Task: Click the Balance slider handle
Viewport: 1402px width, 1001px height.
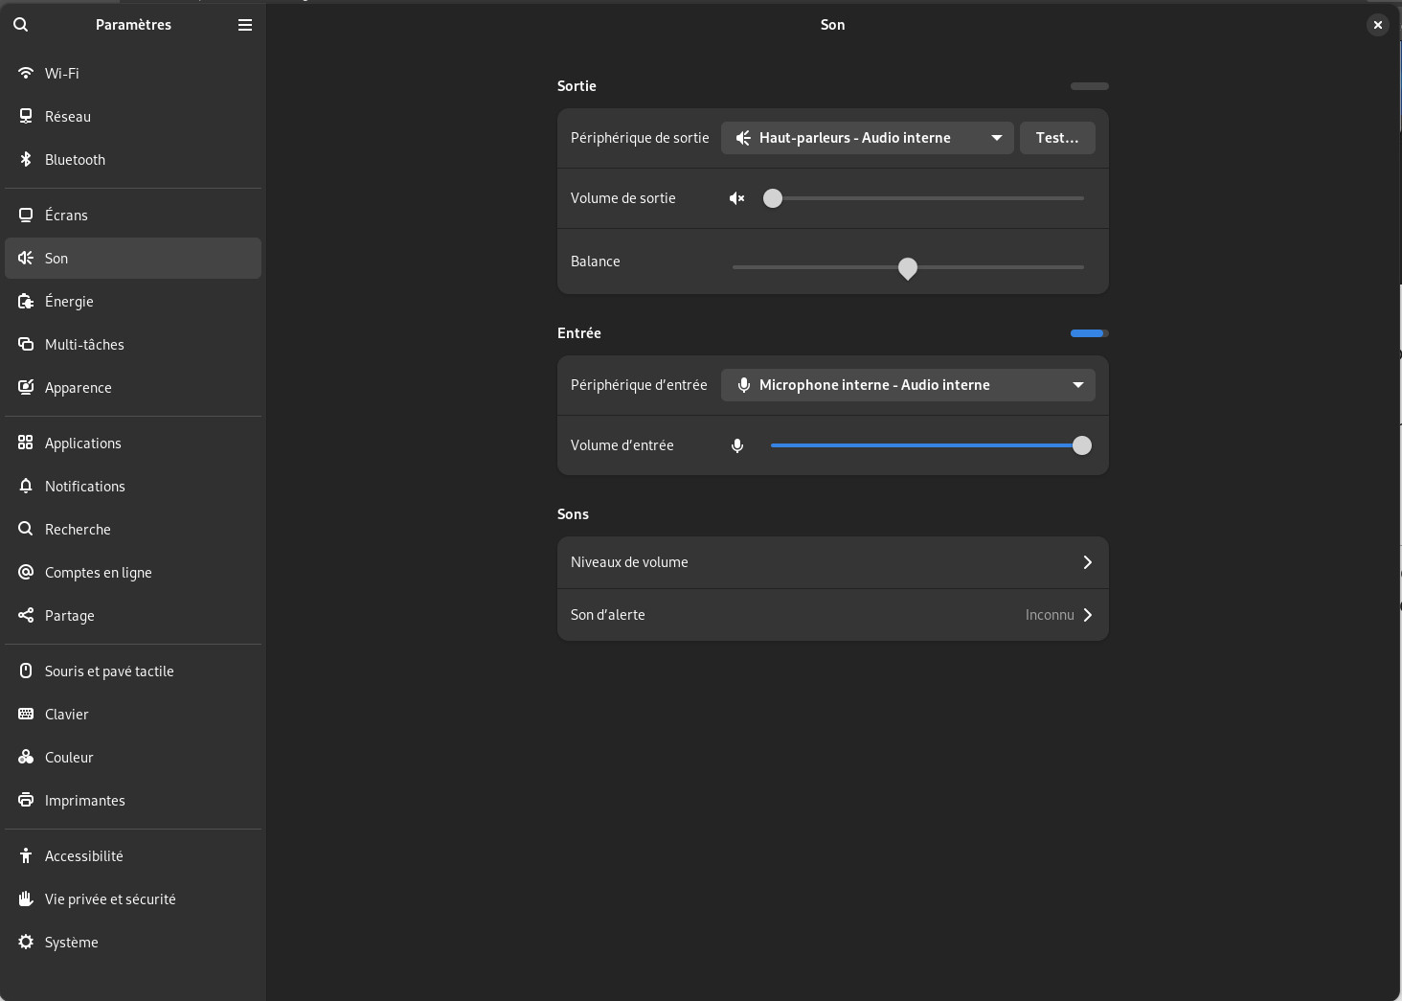Action: point(908,268)
